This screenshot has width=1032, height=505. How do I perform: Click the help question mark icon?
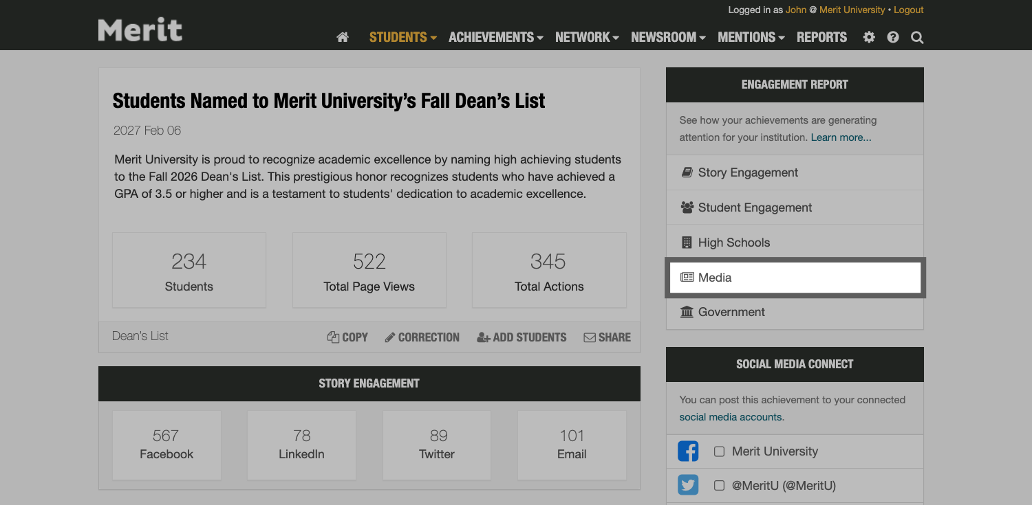point(892,37)
